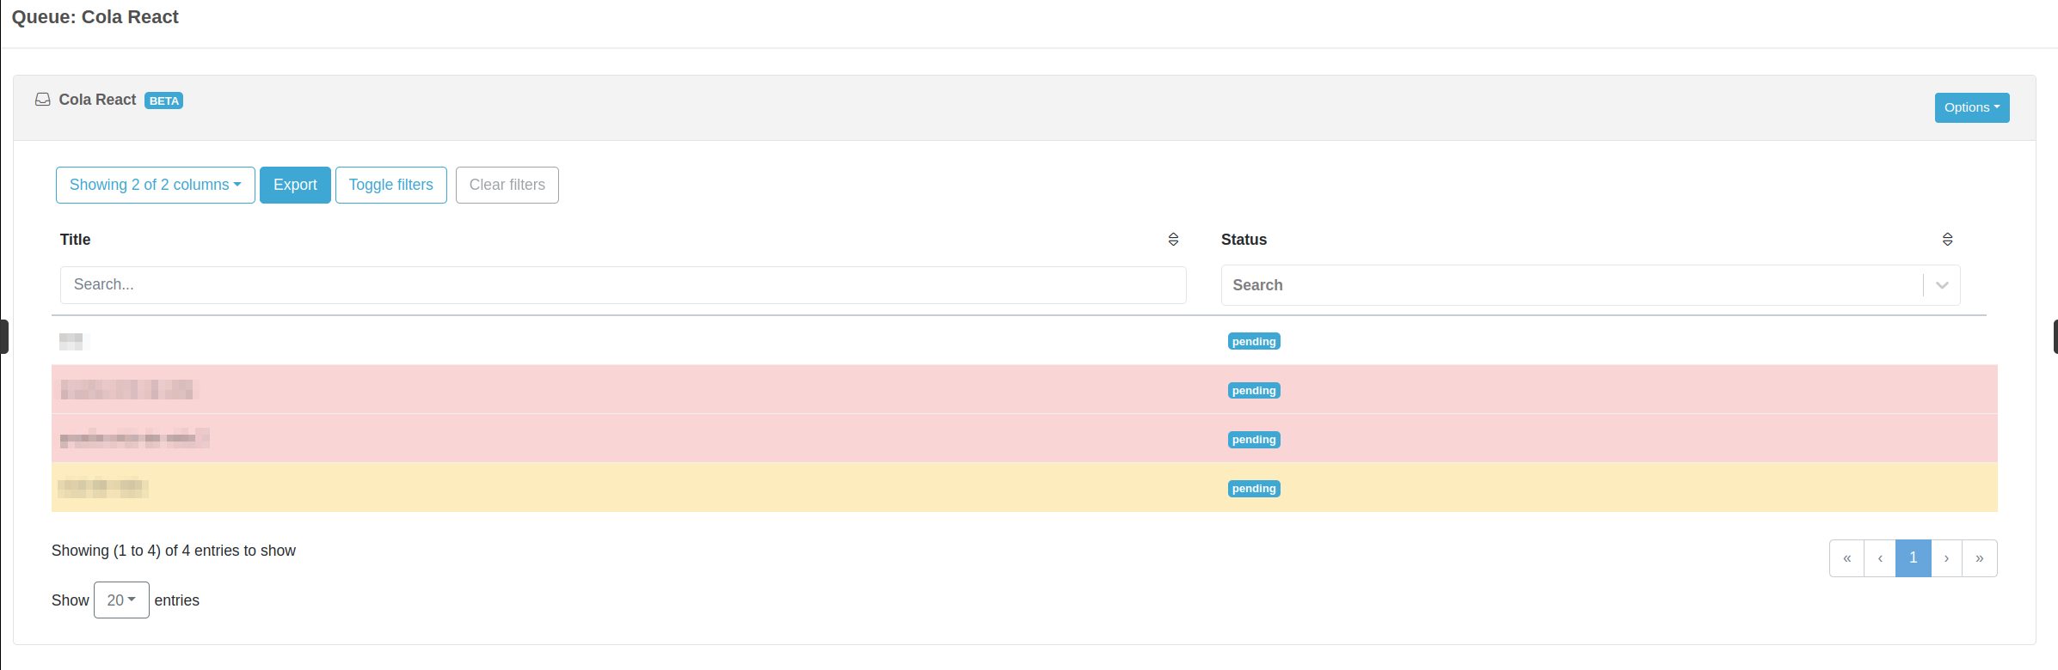Click the Title column sort icon

point(1173,240)
